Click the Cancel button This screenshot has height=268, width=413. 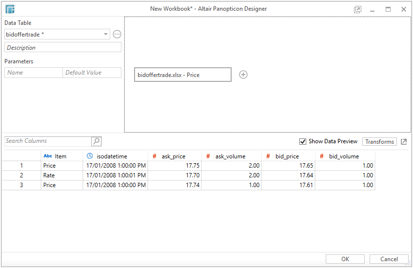pos(389,259)
